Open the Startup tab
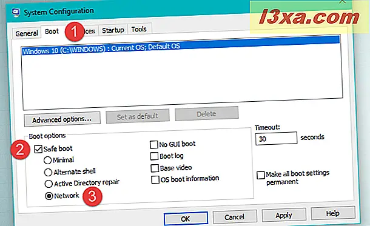Viewport: 370px width, 226px height. (113, 30)
